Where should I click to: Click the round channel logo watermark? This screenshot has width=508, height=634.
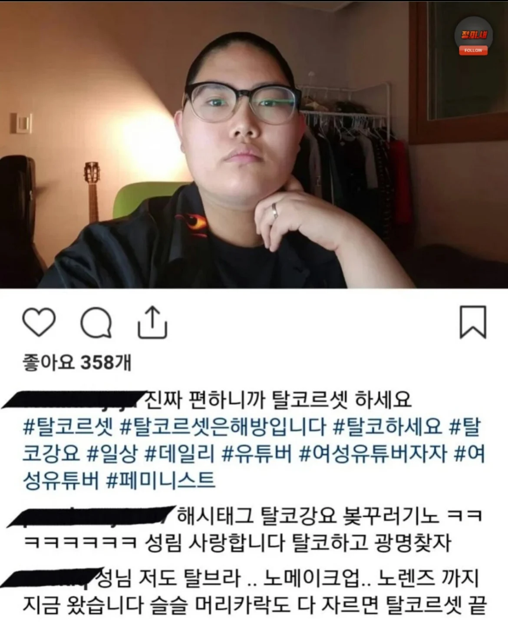(x=473, y=34)
